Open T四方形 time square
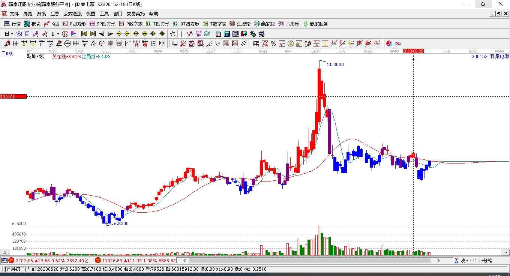This screenshot has height=276, width=510. (x=158, y=24)
